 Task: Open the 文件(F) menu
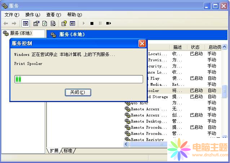pyautogui.click(x=12, y=15)
